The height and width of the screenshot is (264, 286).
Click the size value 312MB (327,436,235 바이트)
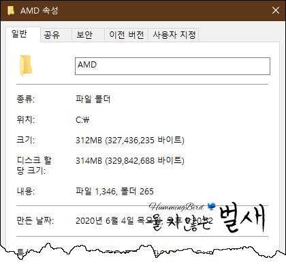(130, 140)
